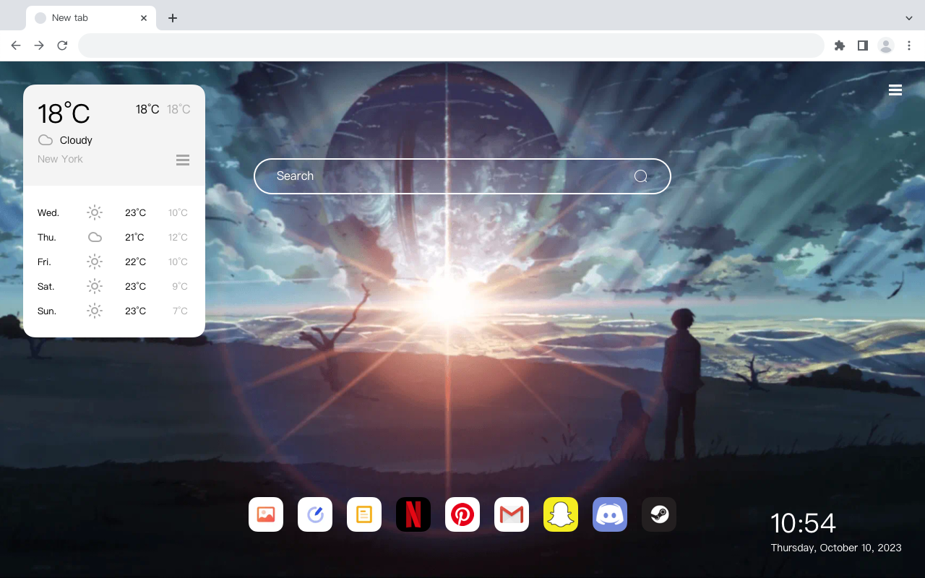Click Thursday's 12°C low temperature
Image resolution: width=925 pixels, height=578 pixels.
178,238
